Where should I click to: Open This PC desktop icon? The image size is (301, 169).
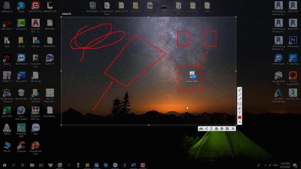point(7,146)
